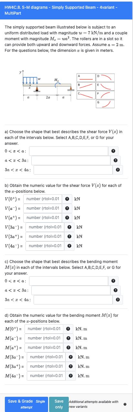
Task: Focus the M(a+) numeric input field
Action: coord(44,348)
